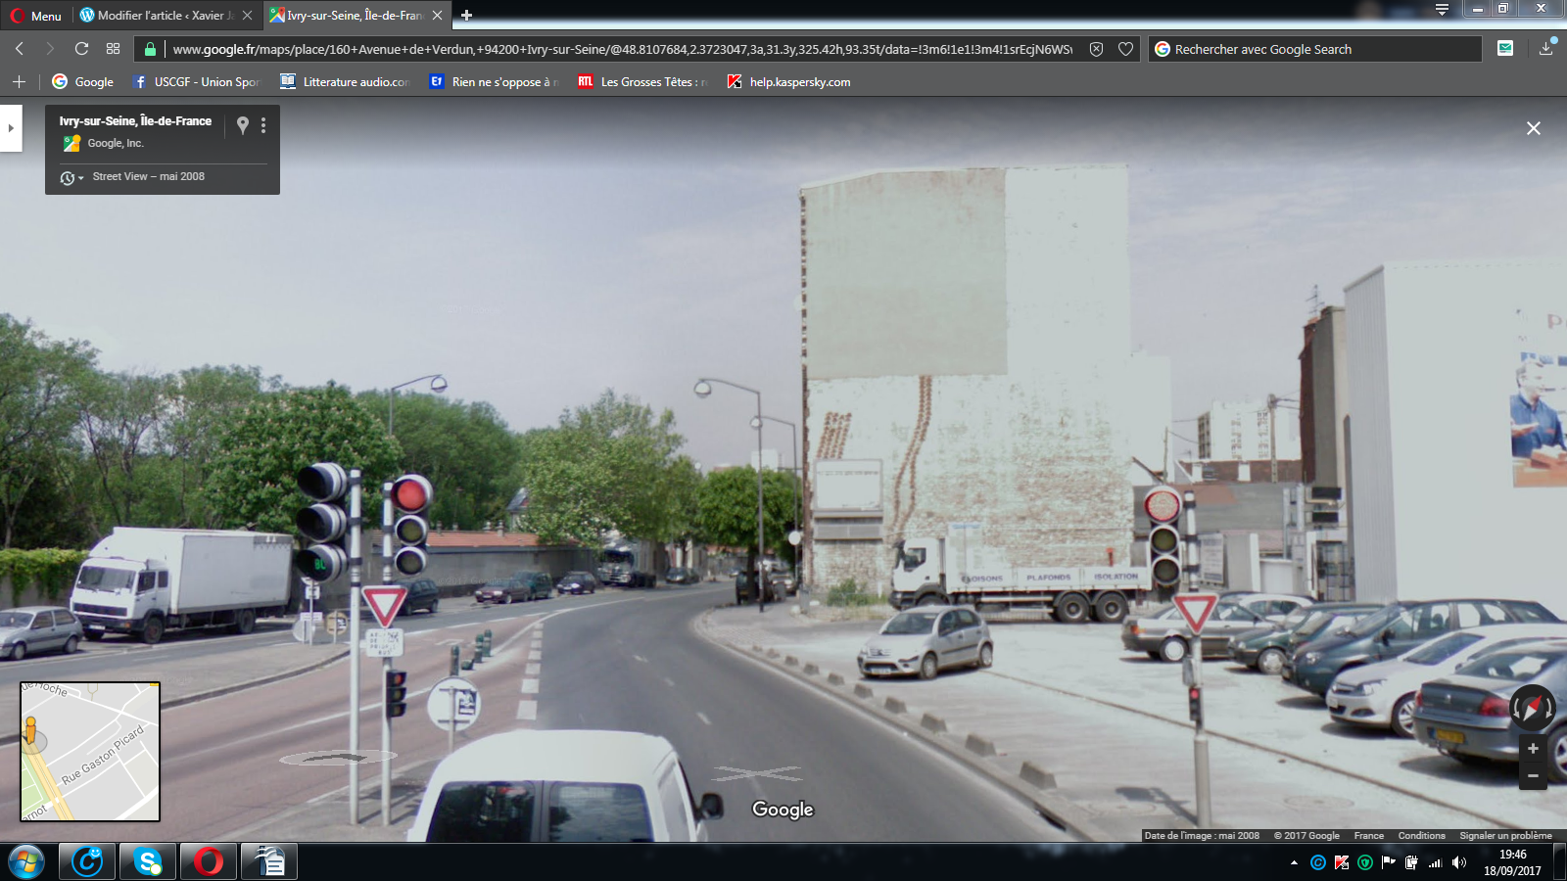The image size is (1567, 881).
Task: Reload the page in Opera
Action: point(81,49)
